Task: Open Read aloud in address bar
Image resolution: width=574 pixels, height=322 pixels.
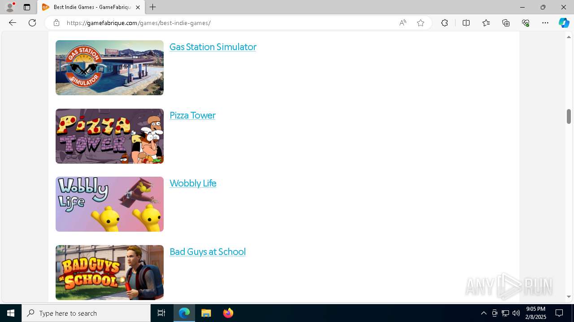Action: [403, 23]
